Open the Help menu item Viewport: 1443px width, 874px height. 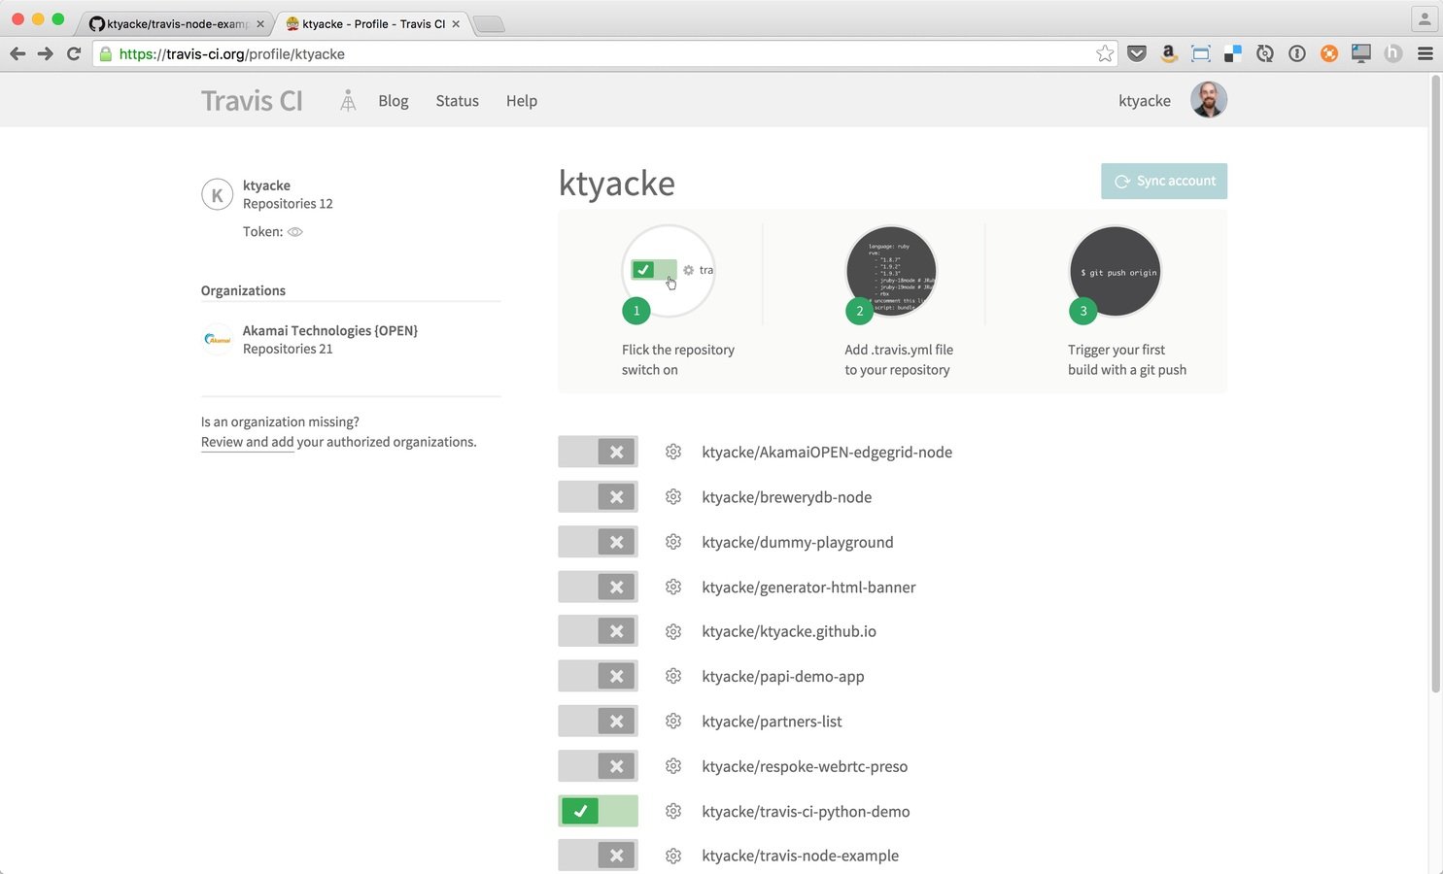(522, 100)
